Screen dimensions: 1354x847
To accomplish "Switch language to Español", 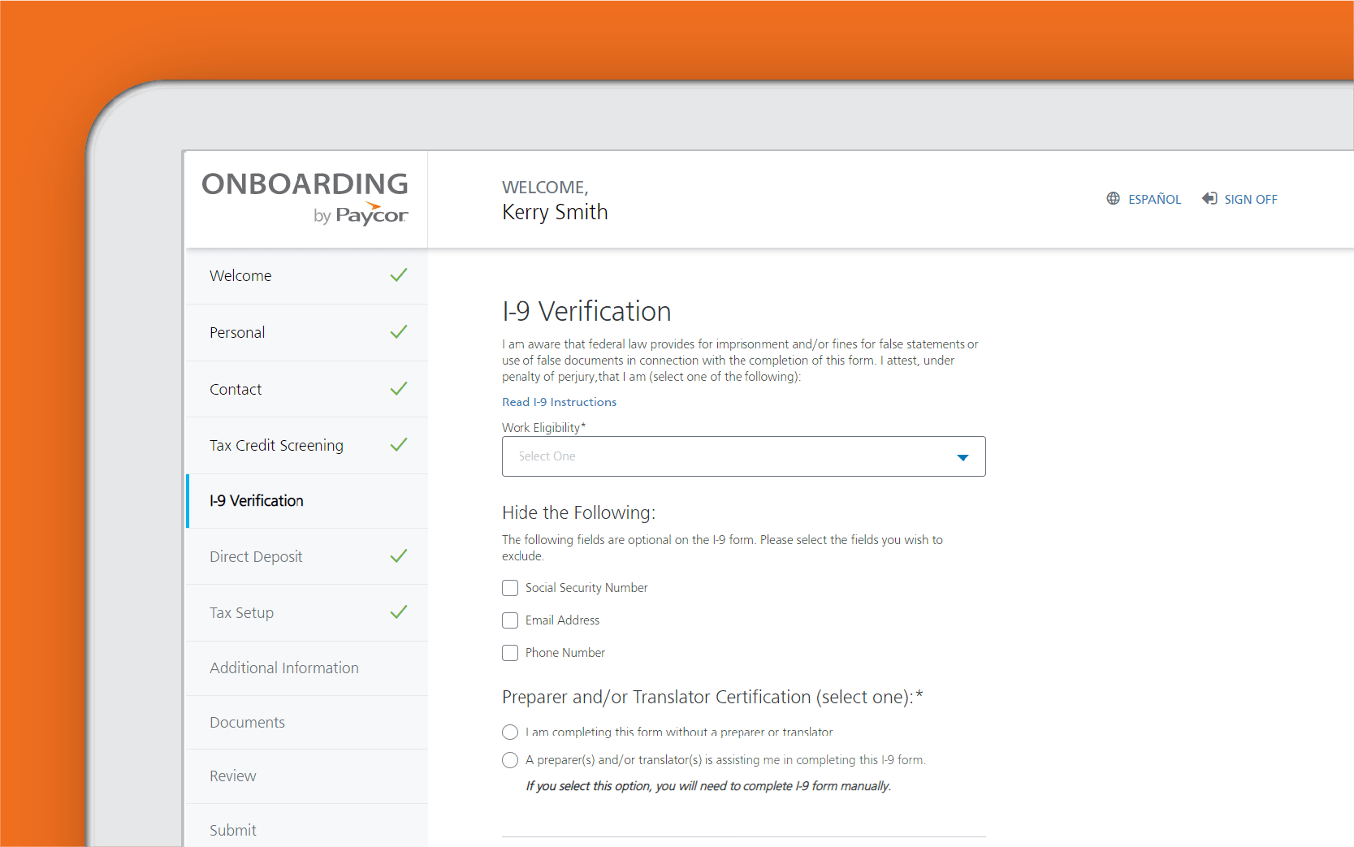I will (1154, 199).
